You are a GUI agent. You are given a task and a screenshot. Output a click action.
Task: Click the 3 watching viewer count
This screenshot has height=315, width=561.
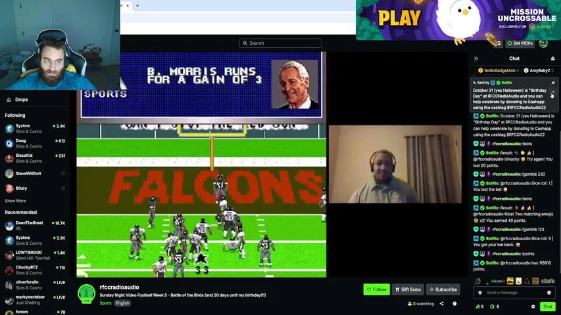click(421, 304)
